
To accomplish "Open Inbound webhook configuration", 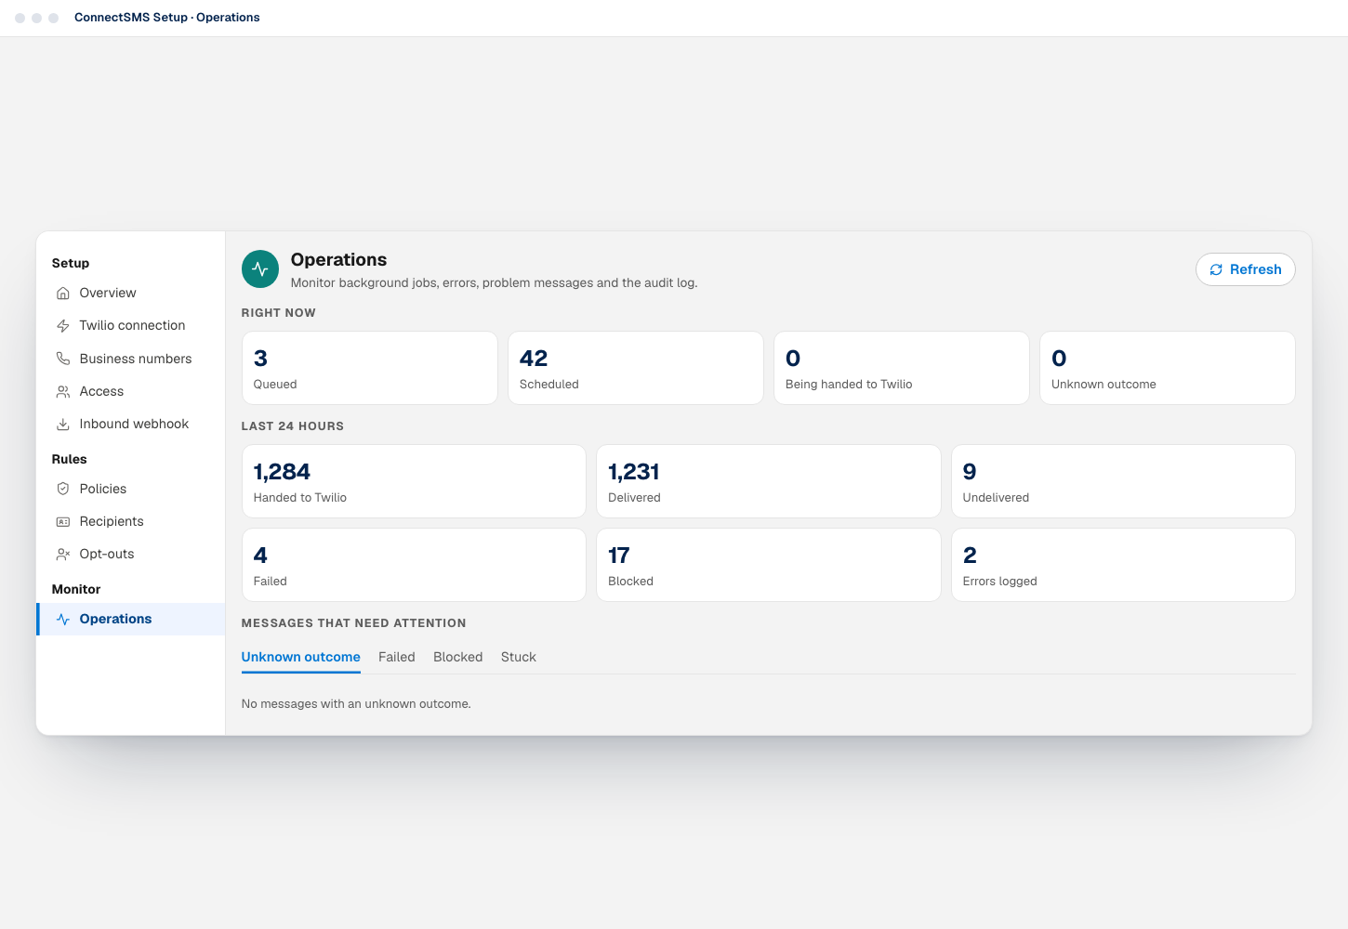I will point(131,425).
